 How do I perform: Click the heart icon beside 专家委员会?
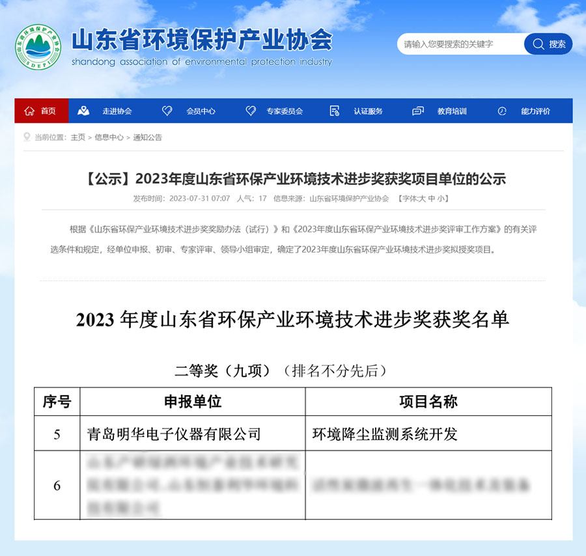(x=251, y=111)
